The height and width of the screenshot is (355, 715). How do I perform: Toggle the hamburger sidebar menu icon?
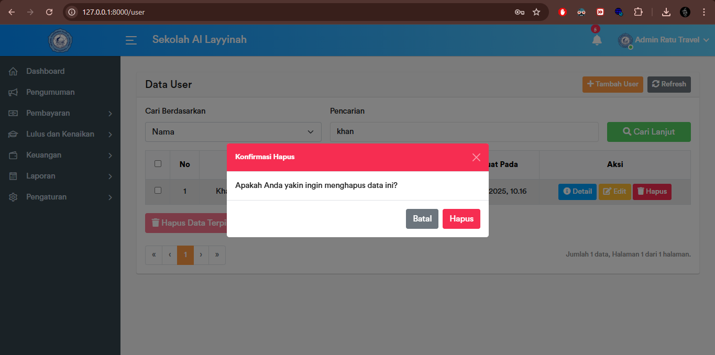click(x=131, y=40)
